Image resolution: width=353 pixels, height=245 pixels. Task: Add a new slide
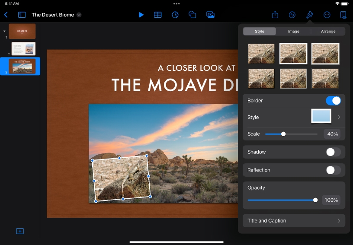pos(20,231)
